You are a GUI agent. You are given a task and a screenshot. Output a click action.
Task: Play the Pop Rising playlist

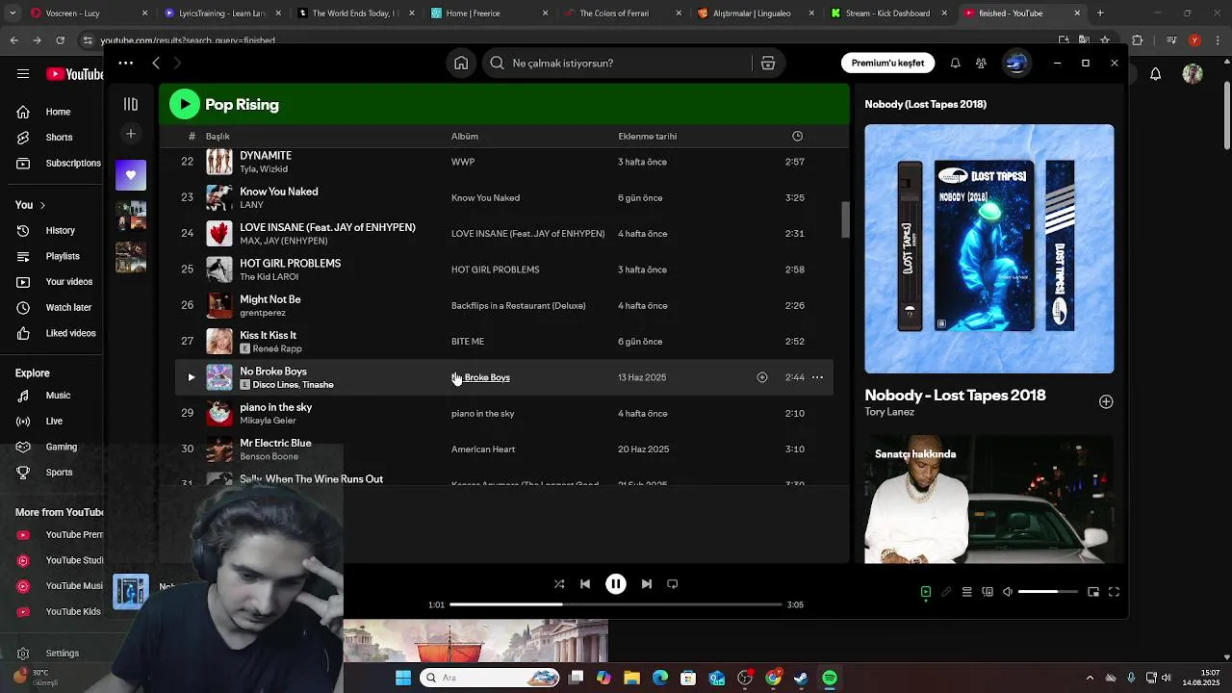point(185,104)
